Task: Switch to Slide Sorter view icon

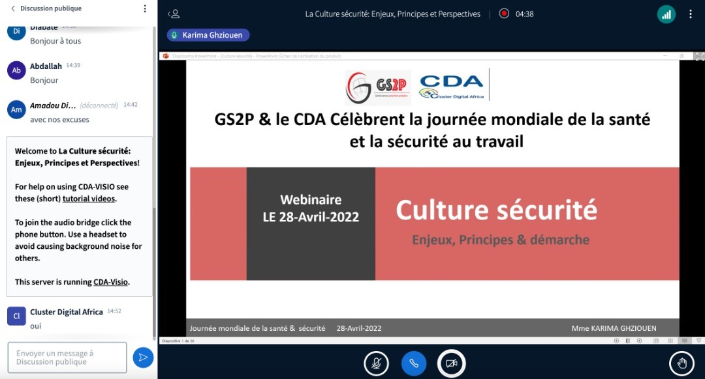Action: (x=670, y=341)
